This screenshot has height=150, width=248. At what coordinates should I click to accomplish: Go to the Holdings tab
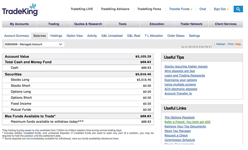coord(56,36)
